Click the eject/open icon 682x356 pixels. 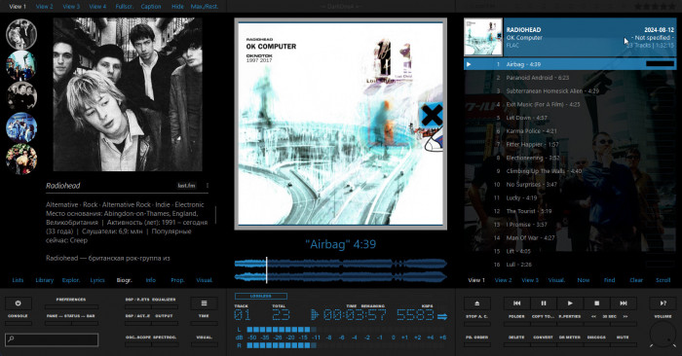[x=477, y=303]
